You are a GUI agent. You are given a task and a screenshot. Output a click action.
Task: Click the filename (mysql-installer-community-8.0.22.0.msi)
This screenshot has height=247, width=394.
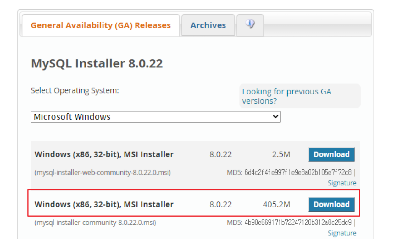[x=95, y=223]
